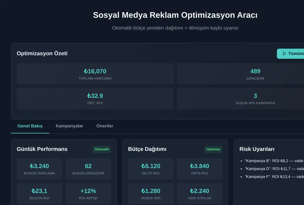Image resolution: width=304 pixels, height=205 pixels.
Task: Click the Optimizasyon Özeti heading
Action: point(42,53)
